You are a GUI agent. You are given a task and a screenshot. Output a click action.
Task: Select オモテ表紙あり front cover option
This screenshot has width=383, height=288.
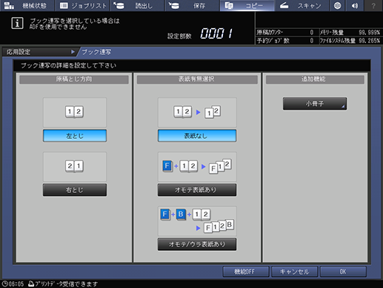[x=197, y=190]
